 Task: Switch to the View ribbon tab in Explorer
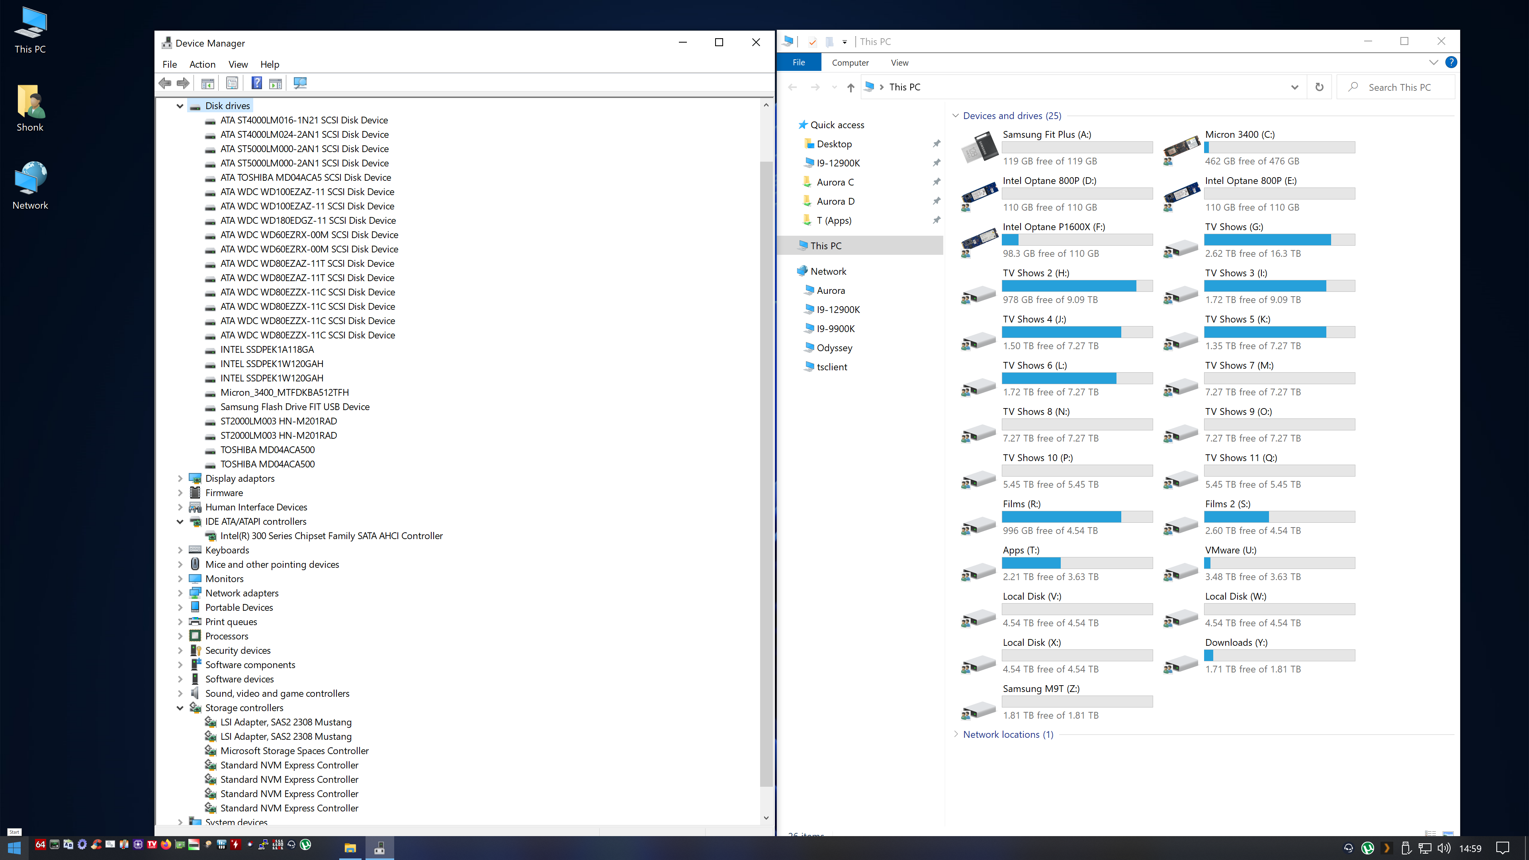tap(899, 63)
